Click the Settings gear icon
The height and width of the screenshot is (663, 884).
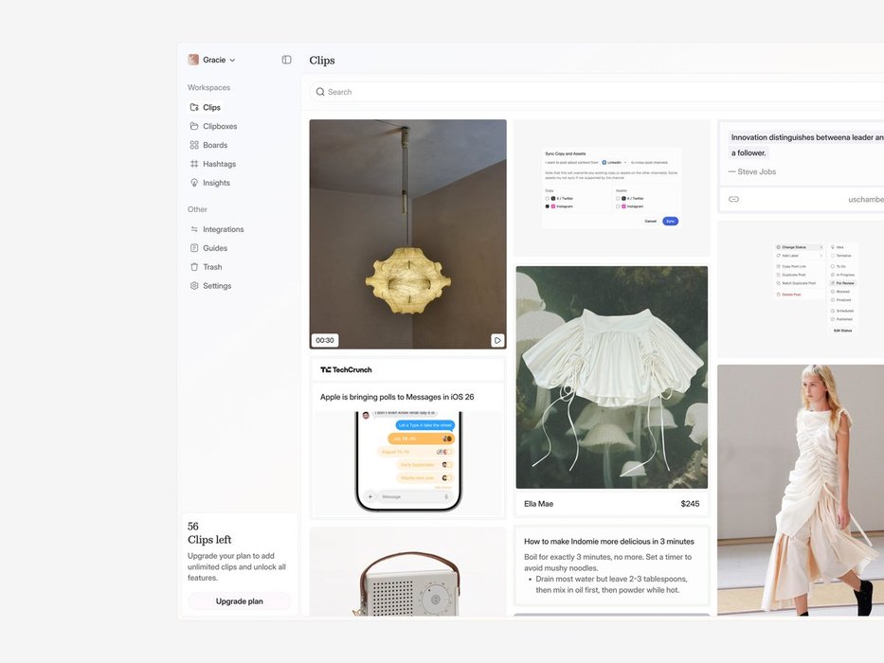click(x=194, y=286)
